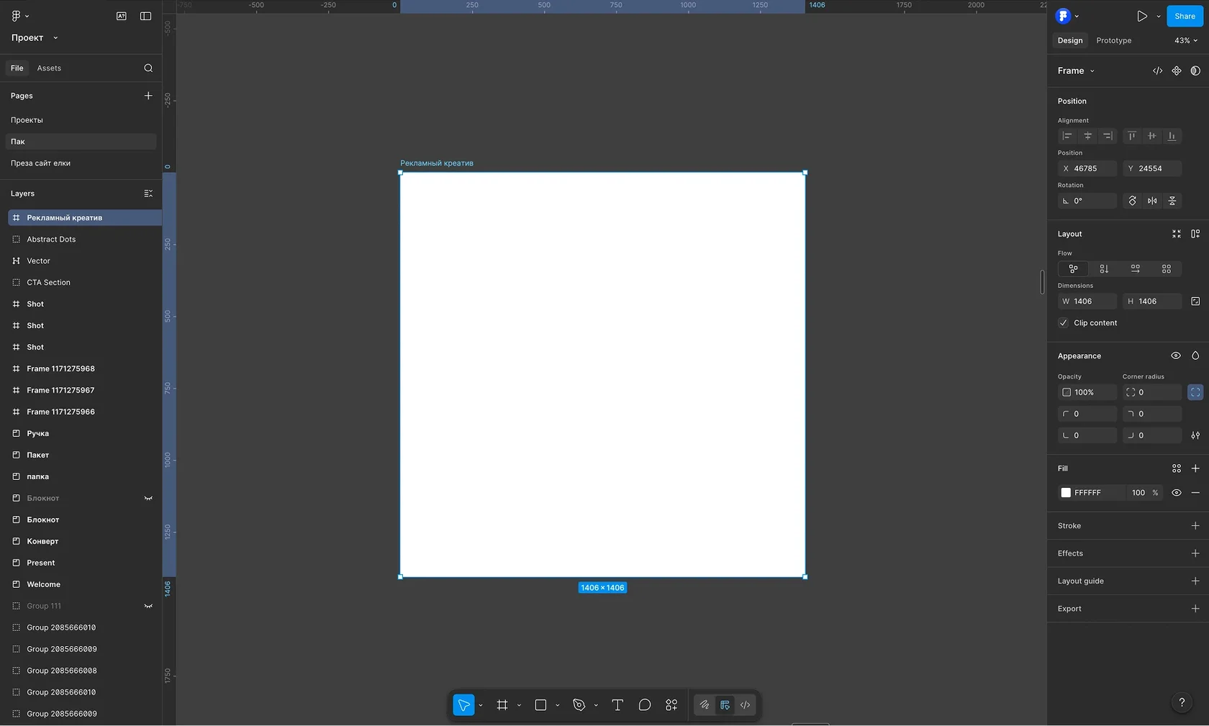This screenshot has width=1209, height=726.
Task: Click the search icon in File panel
Action: tap(148, 68)
